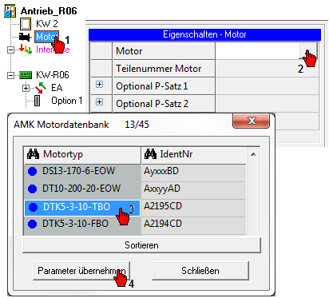Expand Optional P-Satz 2 property
This screenshot has width=329, height=298.
[x=99, y=102]
